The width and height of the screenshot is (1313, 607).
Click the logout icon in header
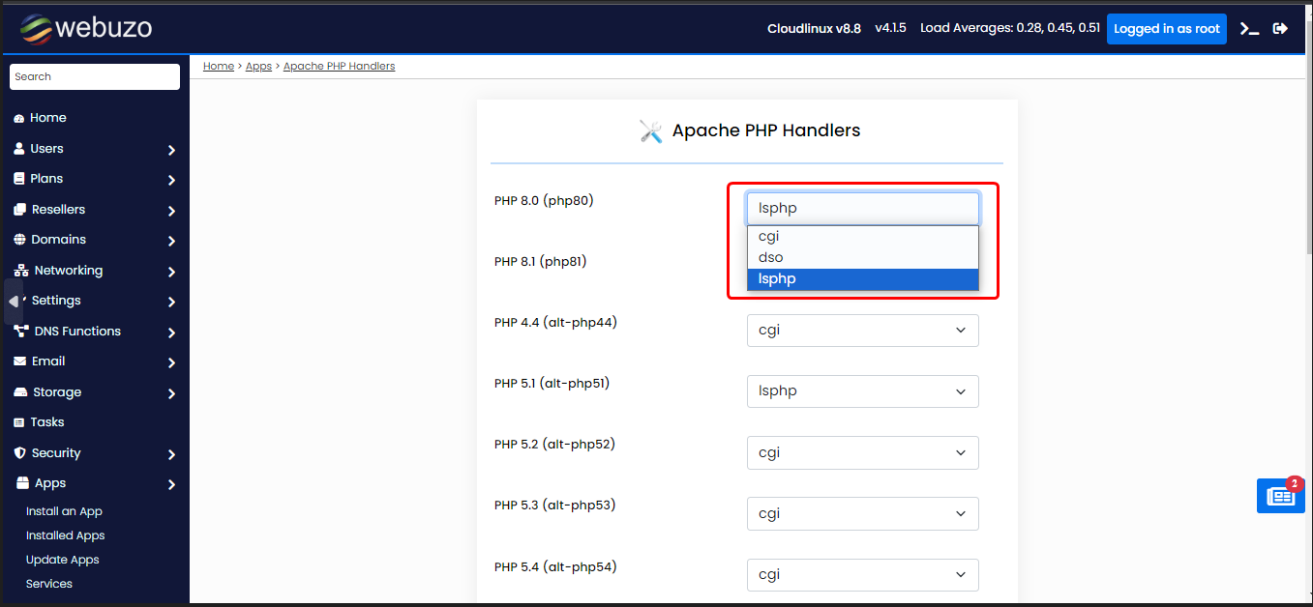pyautogui.click(x=1280, y=29)
